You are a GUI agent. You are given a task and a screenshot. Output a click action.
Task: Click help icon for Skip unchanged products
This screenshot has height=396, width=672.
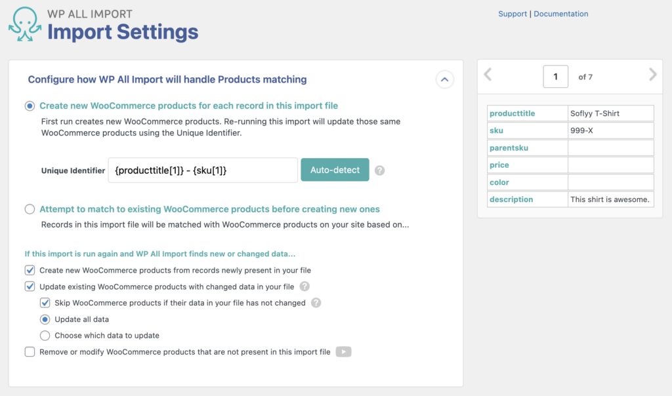pos(316,303)
